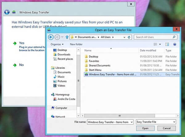Image resolution: width=185 pixels, height=137 pixels.
Task: Expand address bar path history dropdown
Action: pos(124,37)
